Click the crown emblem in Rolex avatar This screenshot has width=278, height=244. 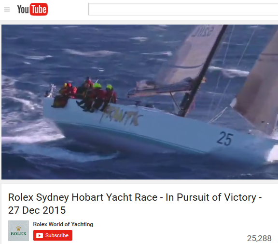18,229
